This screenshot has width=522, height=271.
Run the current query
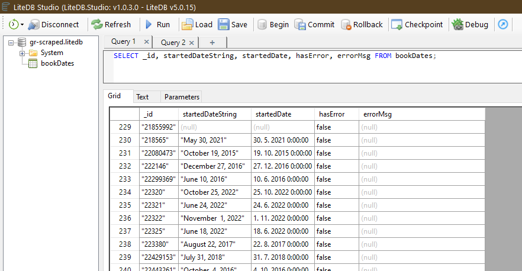pos(157,24)
